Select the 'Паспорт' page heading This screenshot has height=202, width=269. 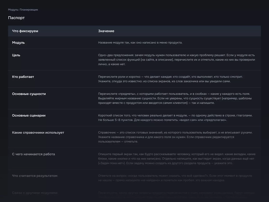click(16, 18)
